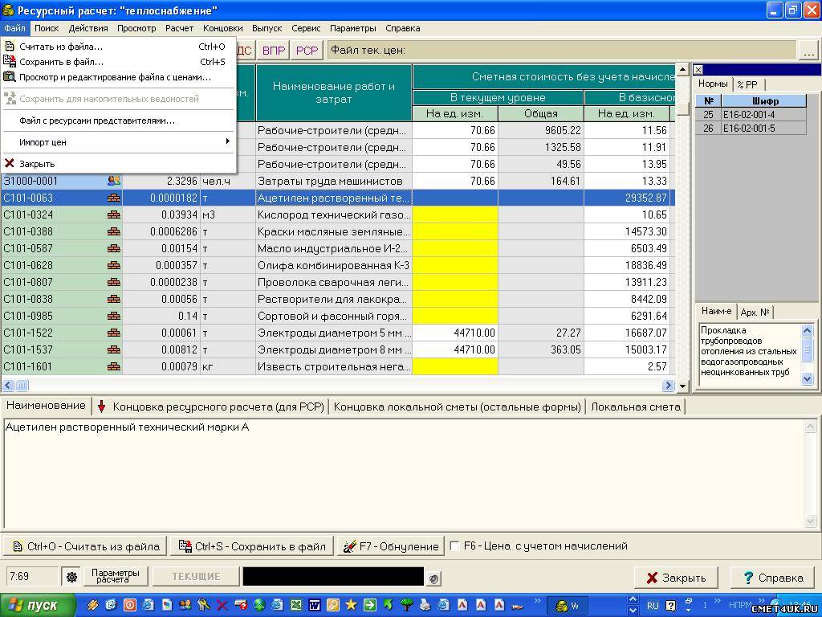This screenshot has width=822, height=617.
Task: Click yellow price cell for Кислород технический
Action: [454, 215]
